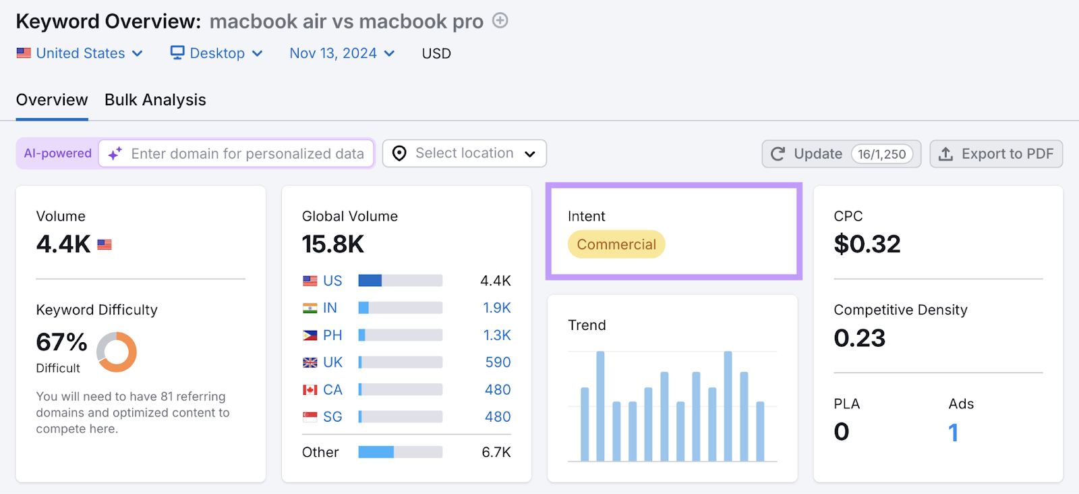Click the Export to PDF button
This screenshot has height=494, width=1079.
point(996,154)
